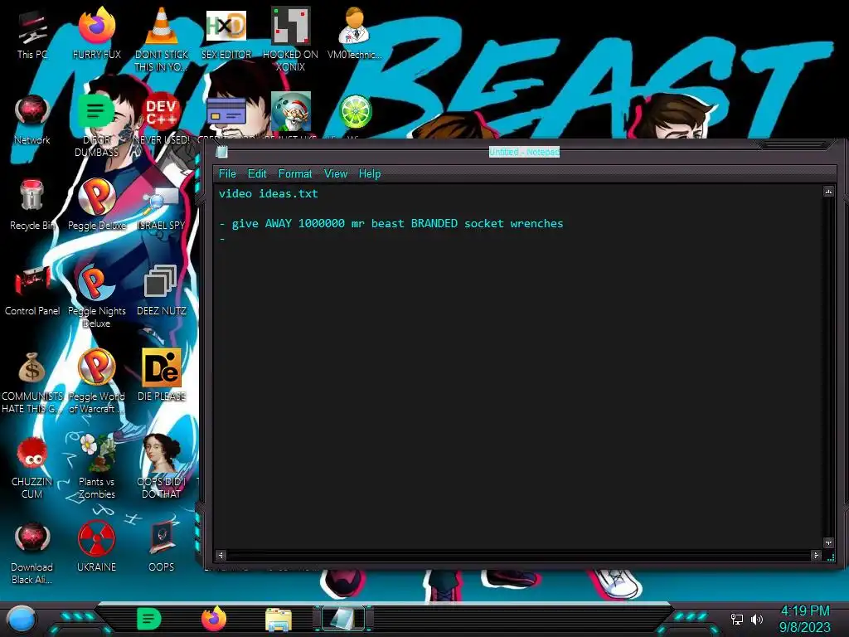Click Notepad vertical scrollbar down arrow
The image size is (849, 637).
pyautogui.click(x=828, y=542)
